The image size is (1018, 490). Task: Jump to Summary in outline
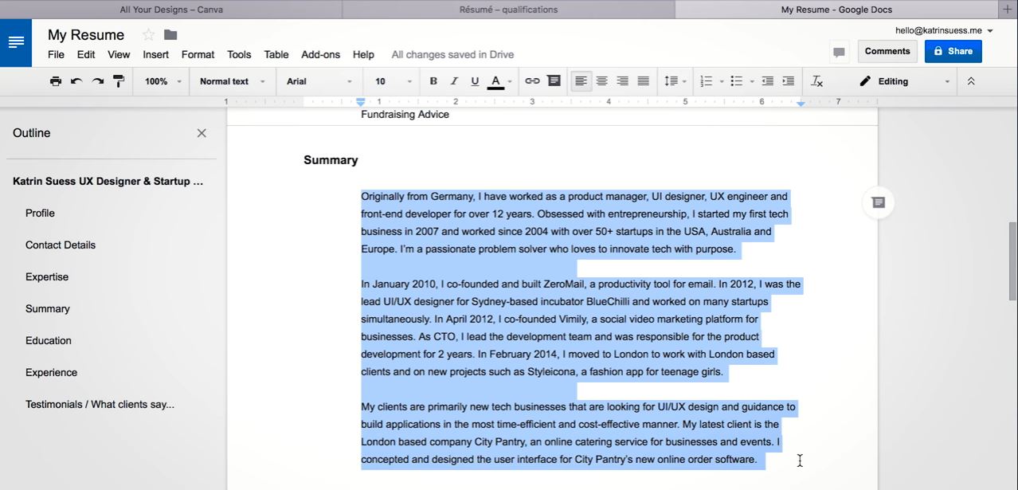pyautogui.click(x=48, y=308)
